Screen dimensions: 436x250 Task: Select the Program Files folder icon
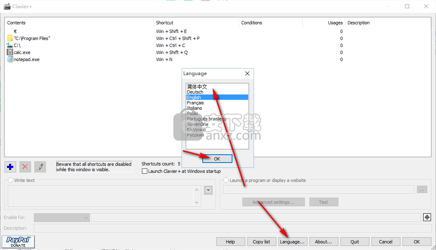coord(10,38)
